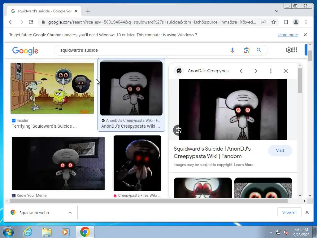This screenshot has height=238, width=317.
Task: Reload the current page
Action: 31,22
